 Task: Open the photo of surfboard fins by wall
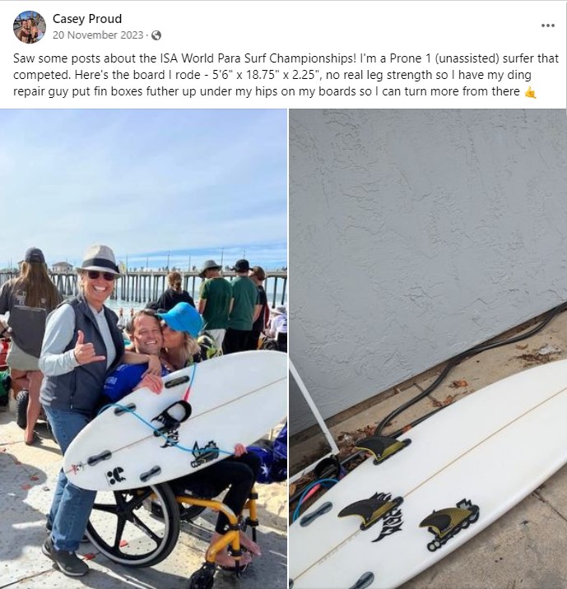point(428,349)
